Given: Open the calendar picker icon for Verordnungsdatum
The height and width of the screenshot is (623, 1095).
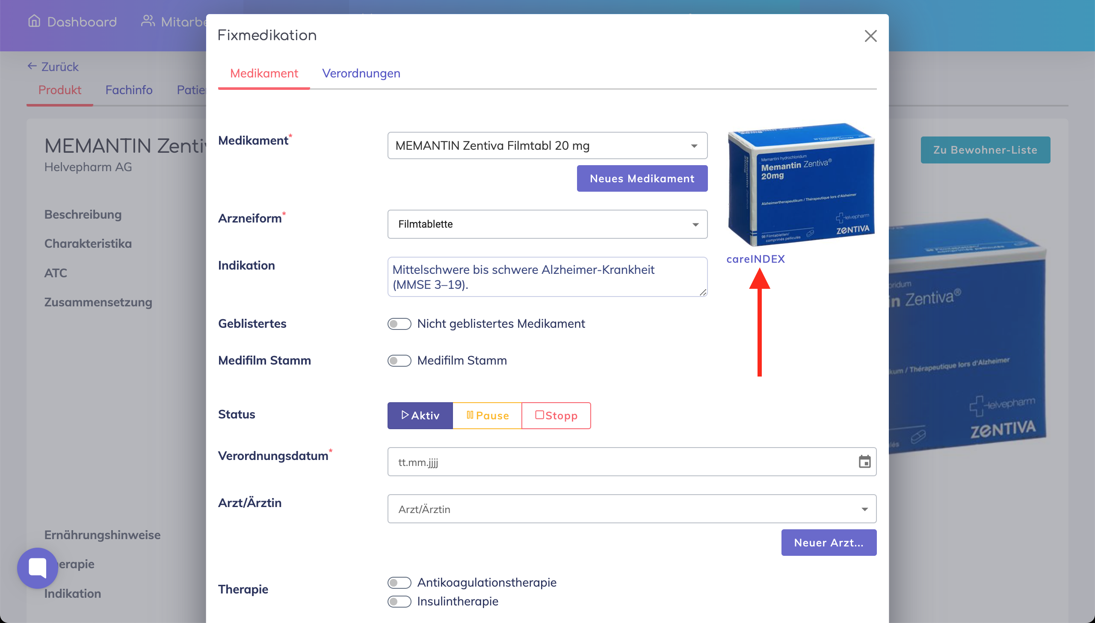Looking at the screenshot, I should (864, 462).
